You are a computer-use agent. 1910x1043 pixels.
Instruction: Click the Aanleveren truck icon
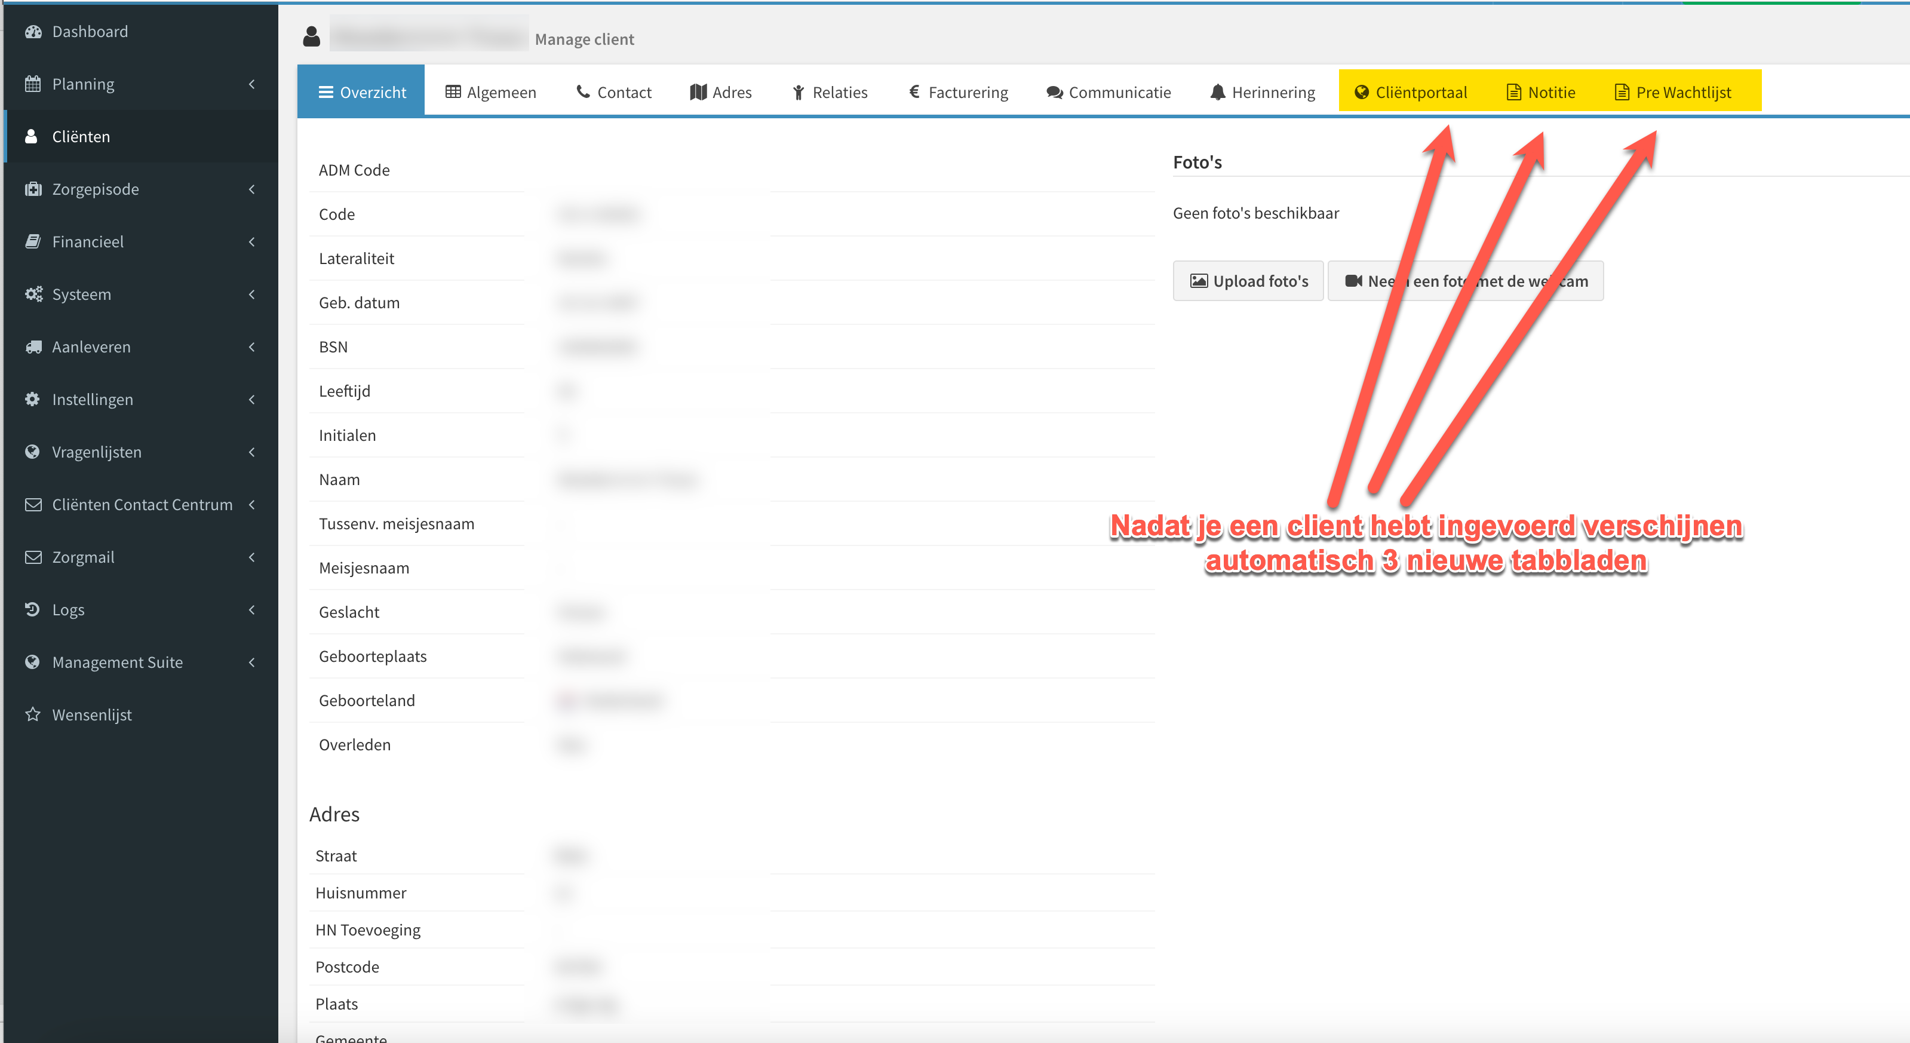pos(33,346)
